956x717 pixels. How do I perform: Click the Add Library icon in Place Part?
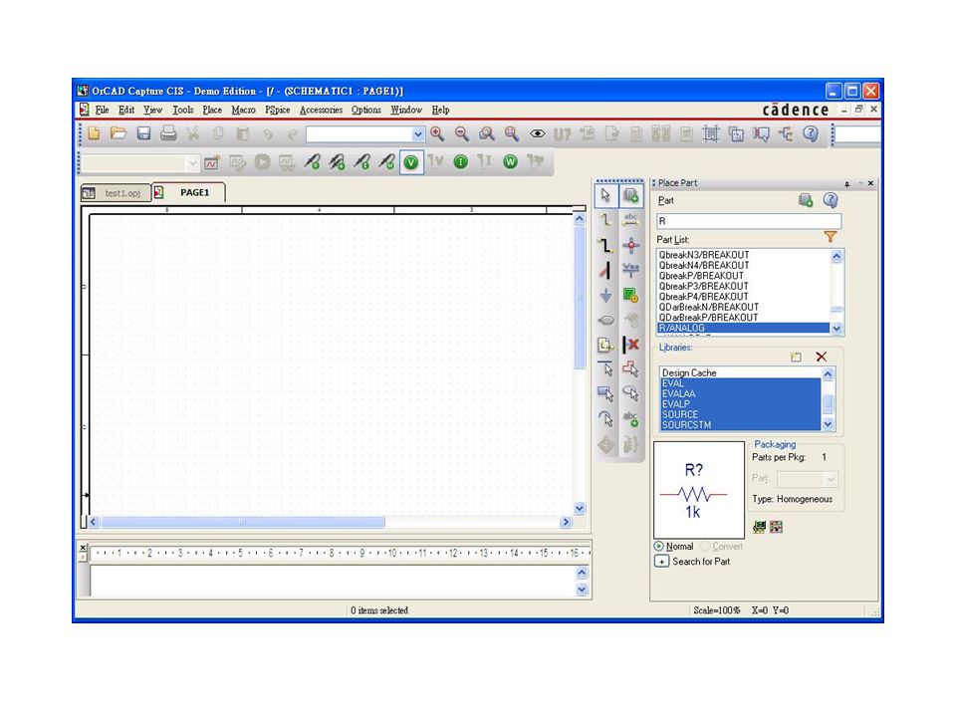[x=806, y=200]
